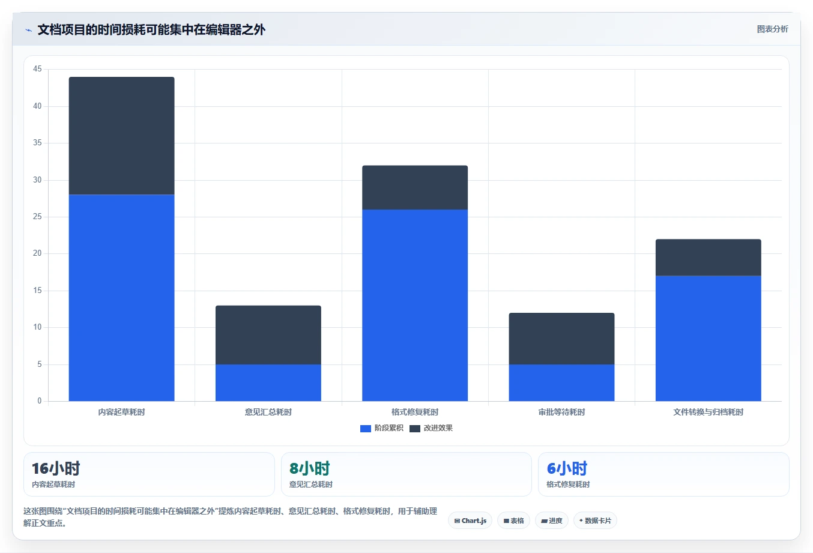Viewport: 813px width, 553px height.
Task: Click the 格式修复耗时 x-axis label
Action: 415,412
